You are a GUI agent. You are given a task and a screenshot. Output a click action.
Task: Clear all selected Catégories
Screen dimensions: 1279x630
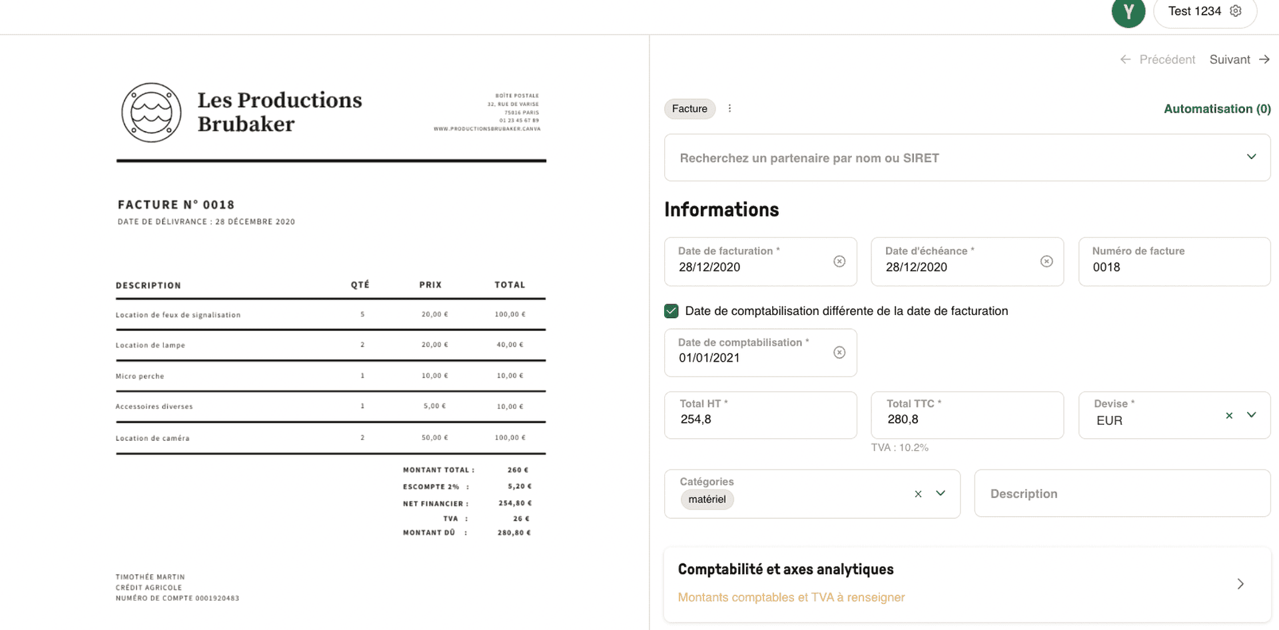pos(918,493)
